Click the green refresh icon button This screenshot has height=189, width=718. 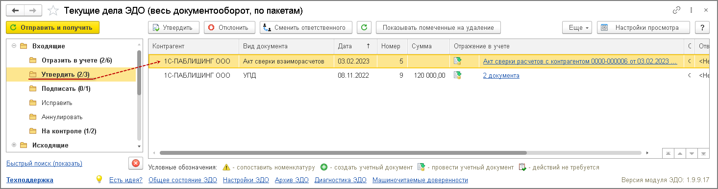pos(364,28)
